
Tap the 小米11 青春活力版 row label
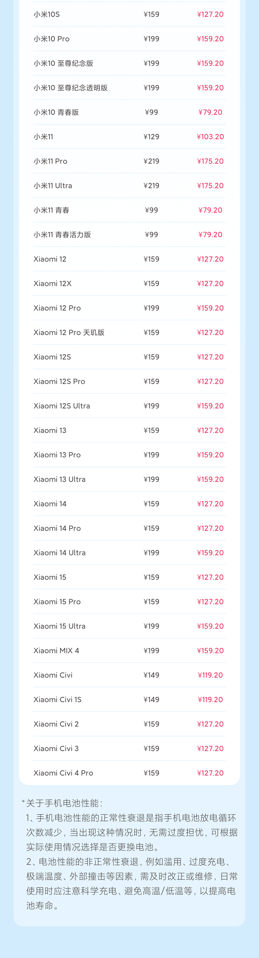(62, 235)
